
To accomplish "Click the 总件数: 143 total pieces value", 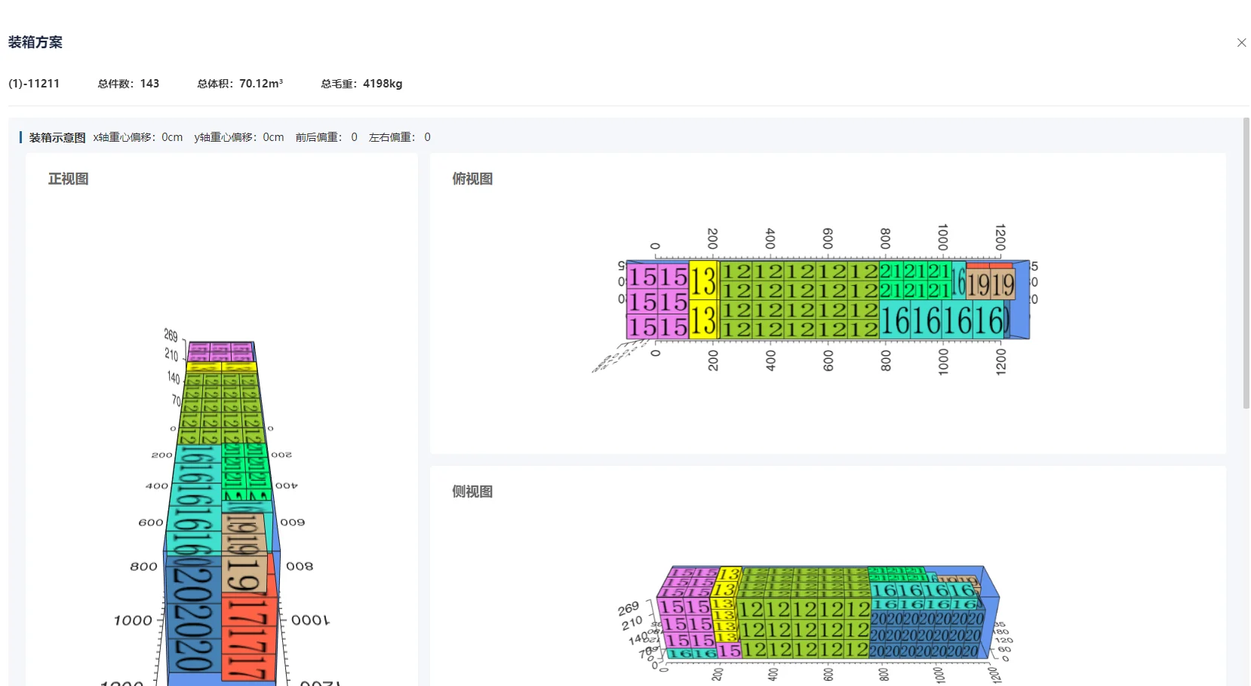I will [x=128, y=84].
